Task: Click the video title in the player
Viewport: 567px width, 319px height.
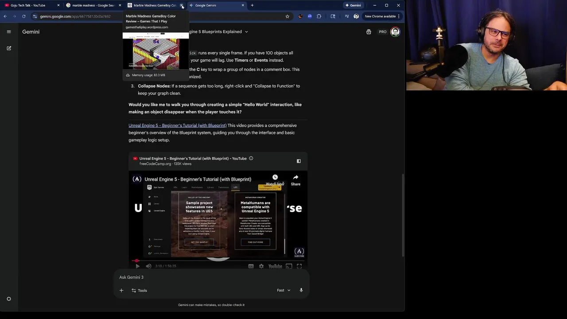Action: [x=198, y=179]
